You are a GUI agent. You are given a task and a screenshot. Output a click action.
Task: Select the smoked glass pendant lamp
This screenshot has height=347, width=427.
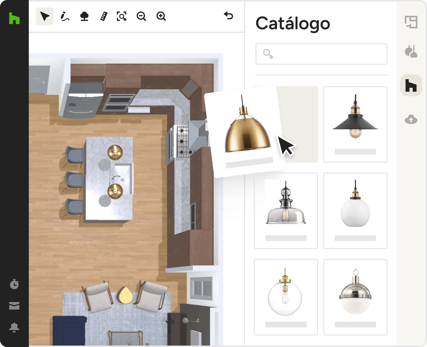[x=286, y=211]
